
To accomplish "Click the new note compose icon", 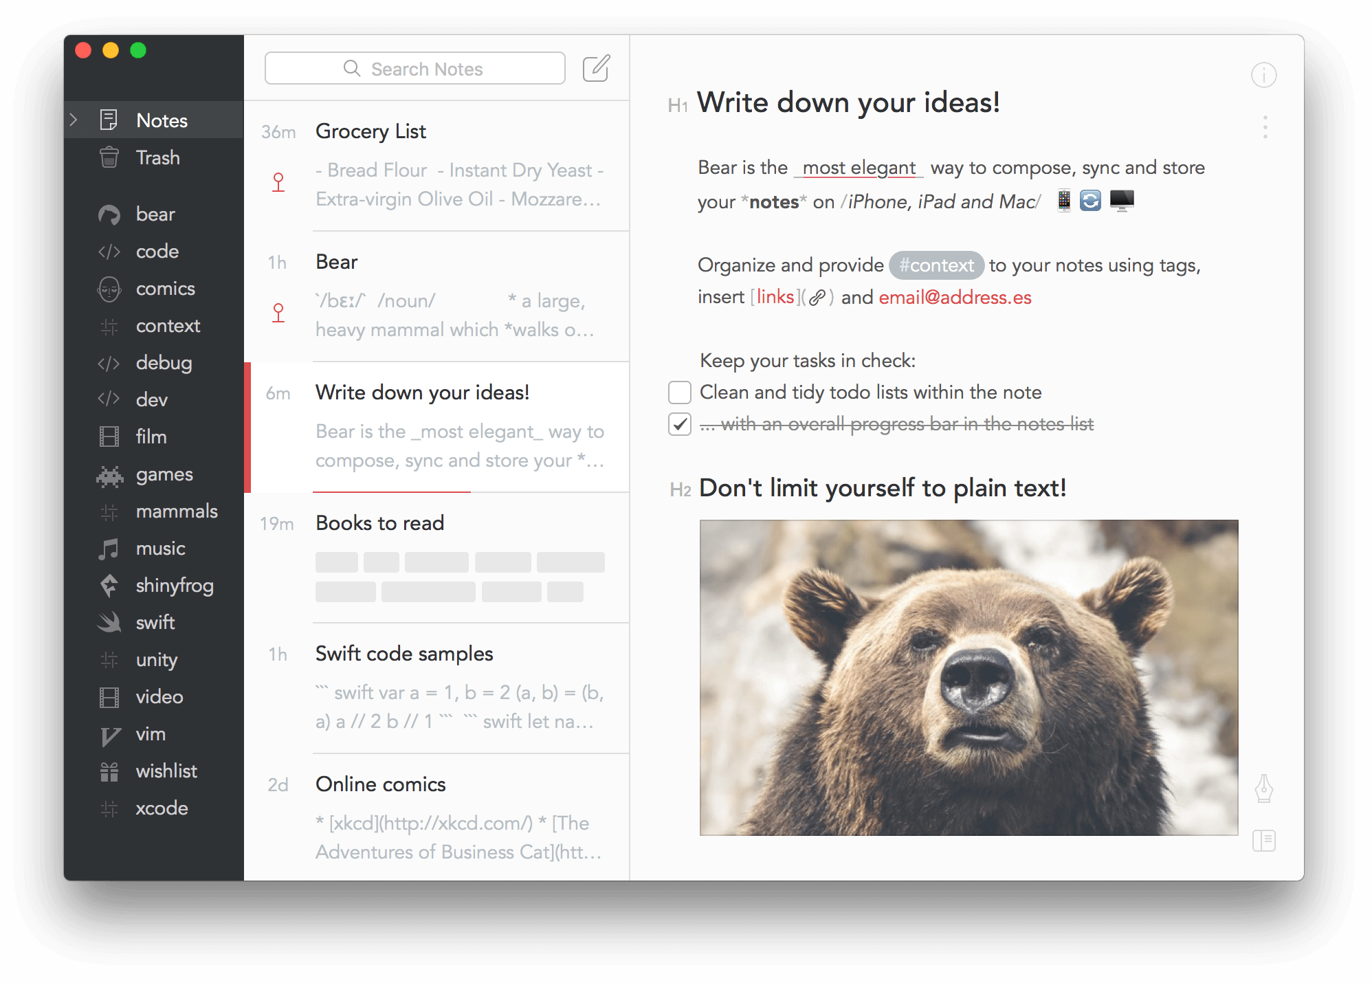I will pyautogui.click(x=598, y=68).
